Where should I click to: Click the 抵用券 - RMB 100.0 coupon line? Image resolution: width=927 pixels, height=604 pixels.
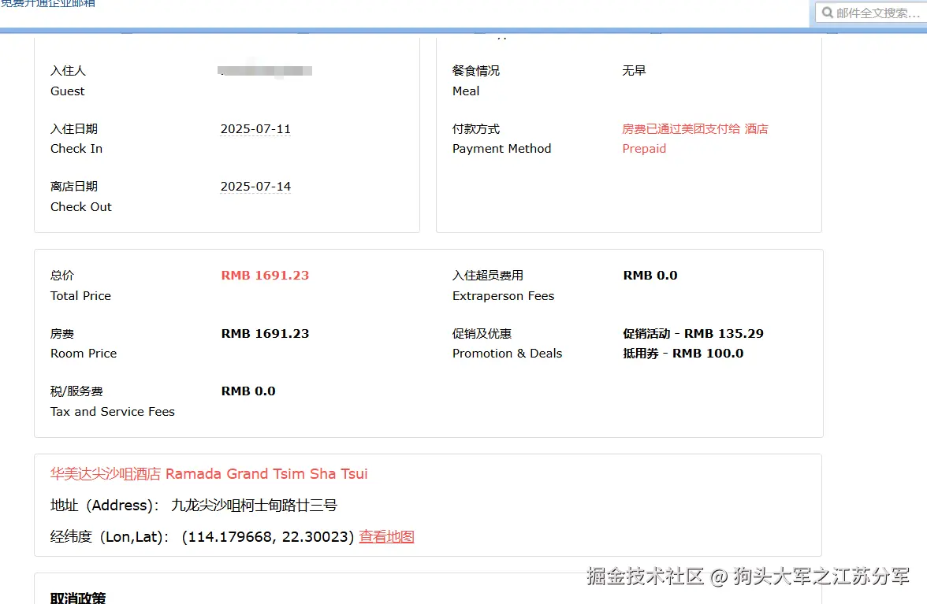coord(683,354)
